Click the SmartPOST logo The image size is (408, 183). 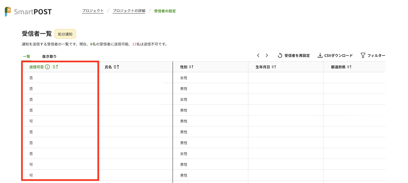tap(28, 12)
